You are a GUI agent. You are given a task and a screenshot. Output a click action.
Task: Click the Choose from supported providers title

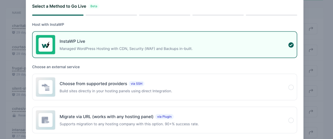pyautogui.click(x=93, y=84)
